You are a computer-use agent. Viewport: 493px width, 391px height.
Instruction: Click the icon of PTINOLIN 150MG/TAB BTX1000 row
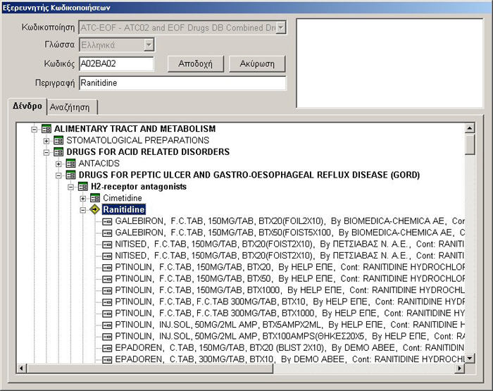click(107, 291)
